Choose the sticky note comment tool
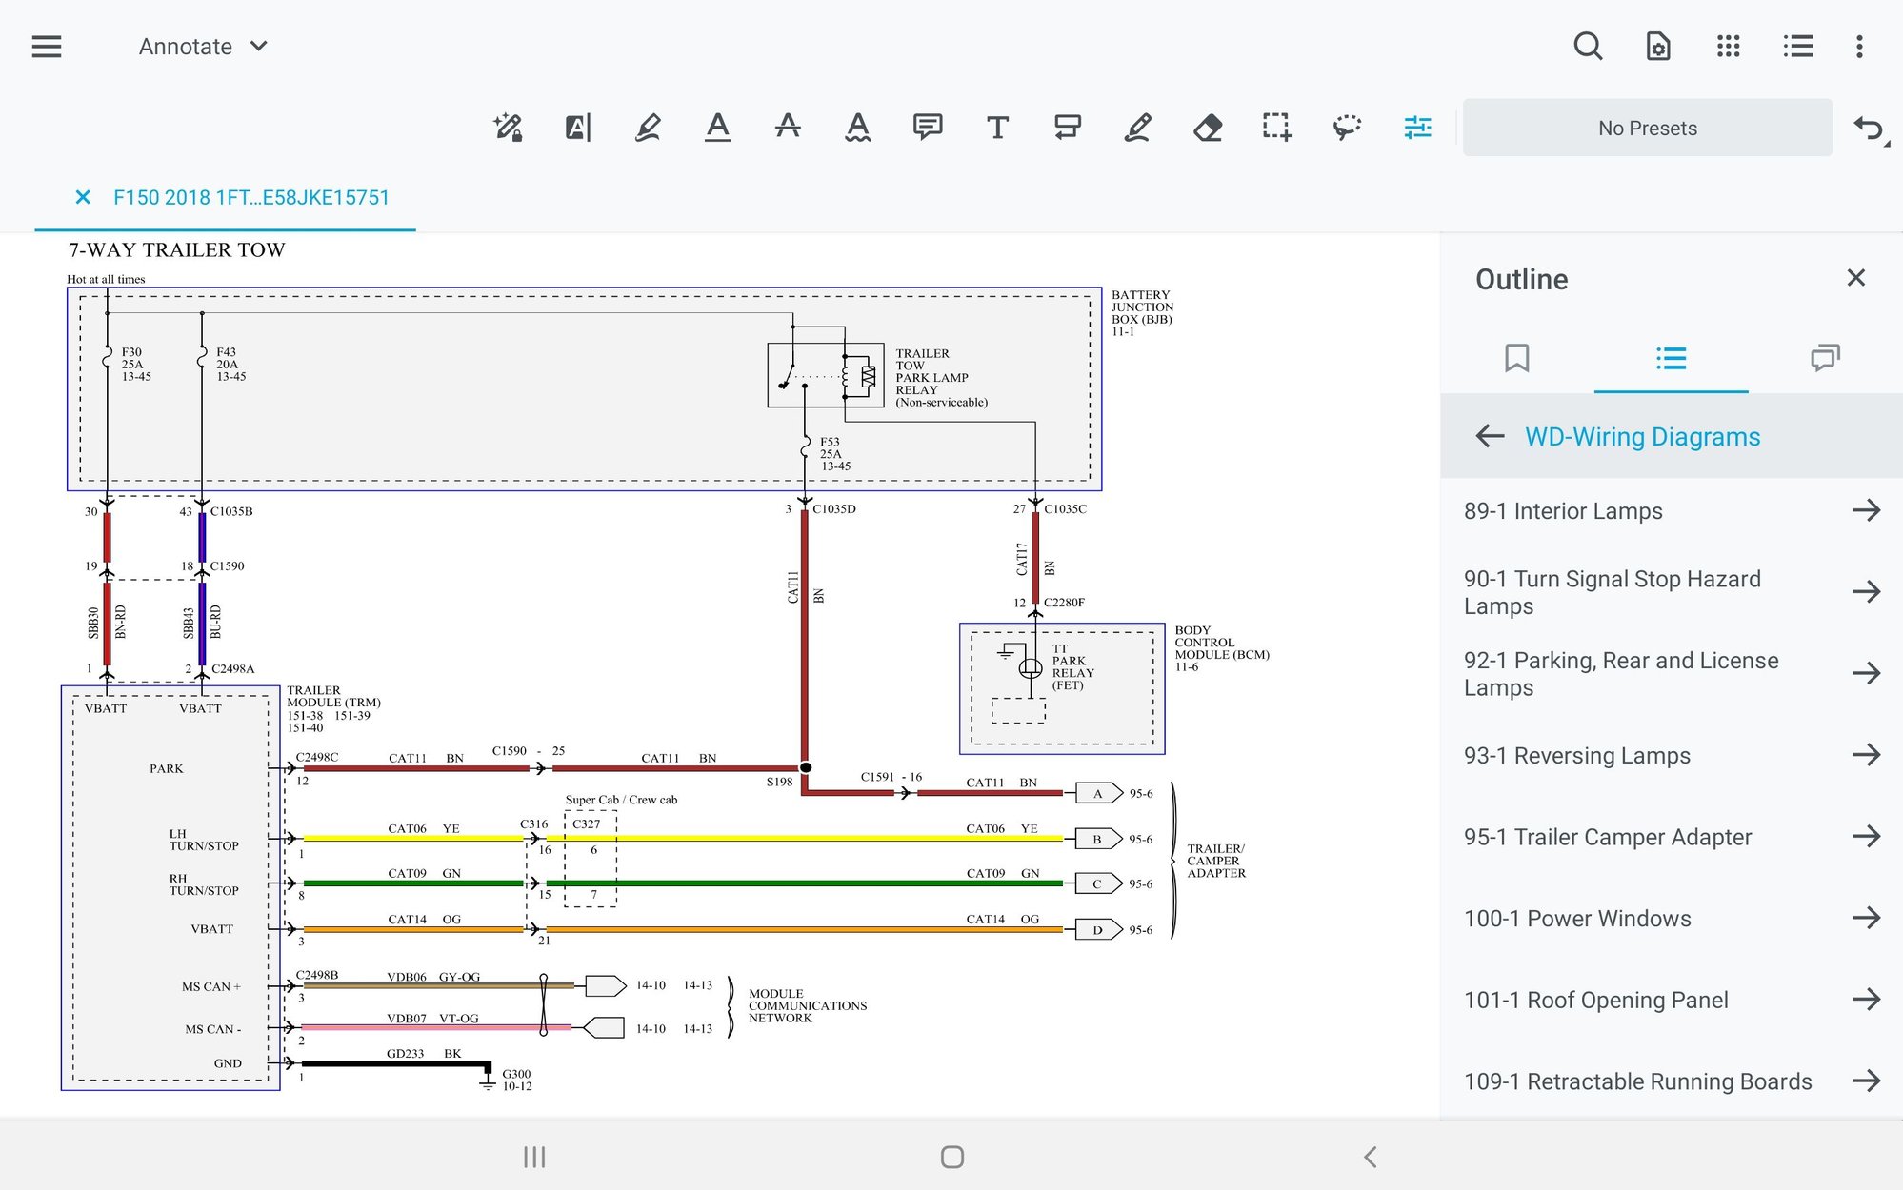 click(927, 128)
